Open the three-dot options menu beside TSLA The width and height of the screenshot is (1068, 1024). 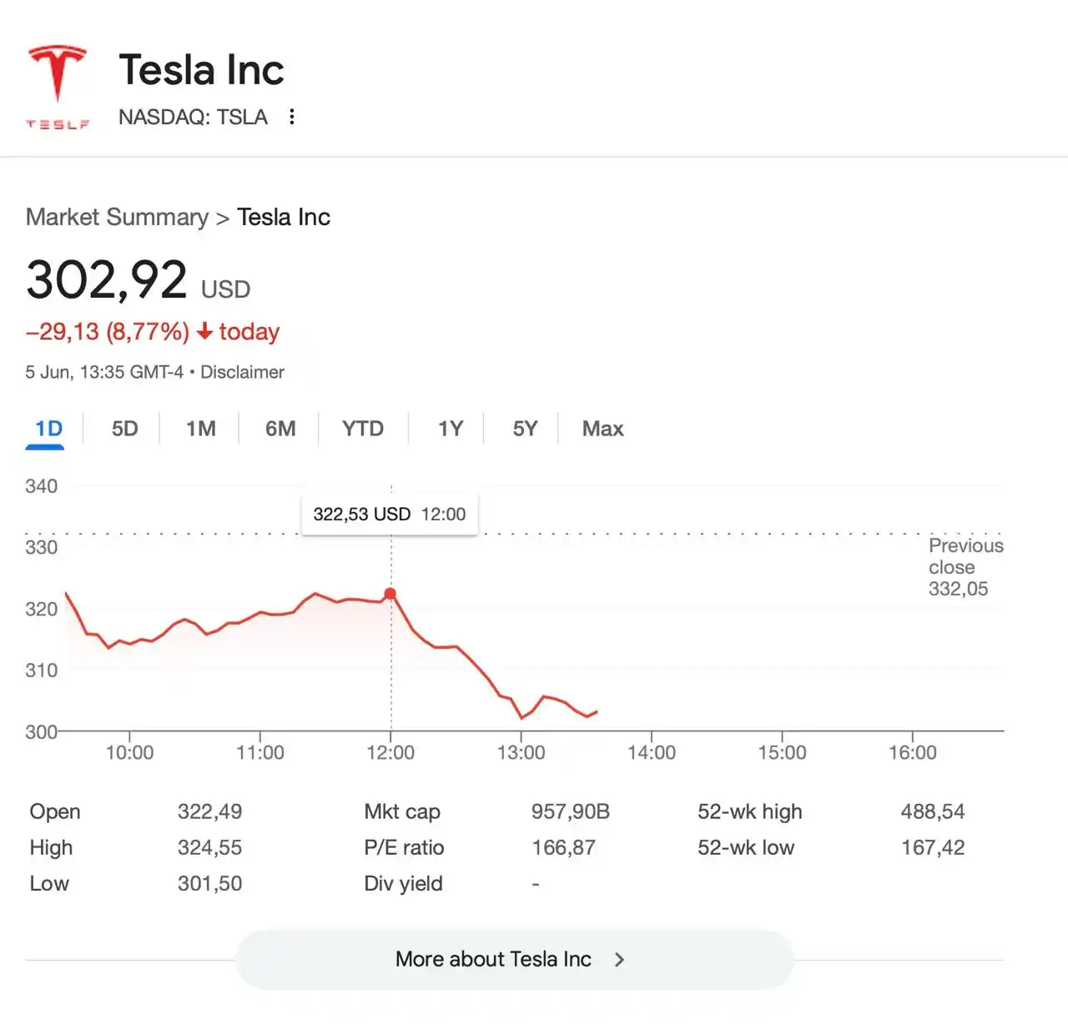pos(291,117)
